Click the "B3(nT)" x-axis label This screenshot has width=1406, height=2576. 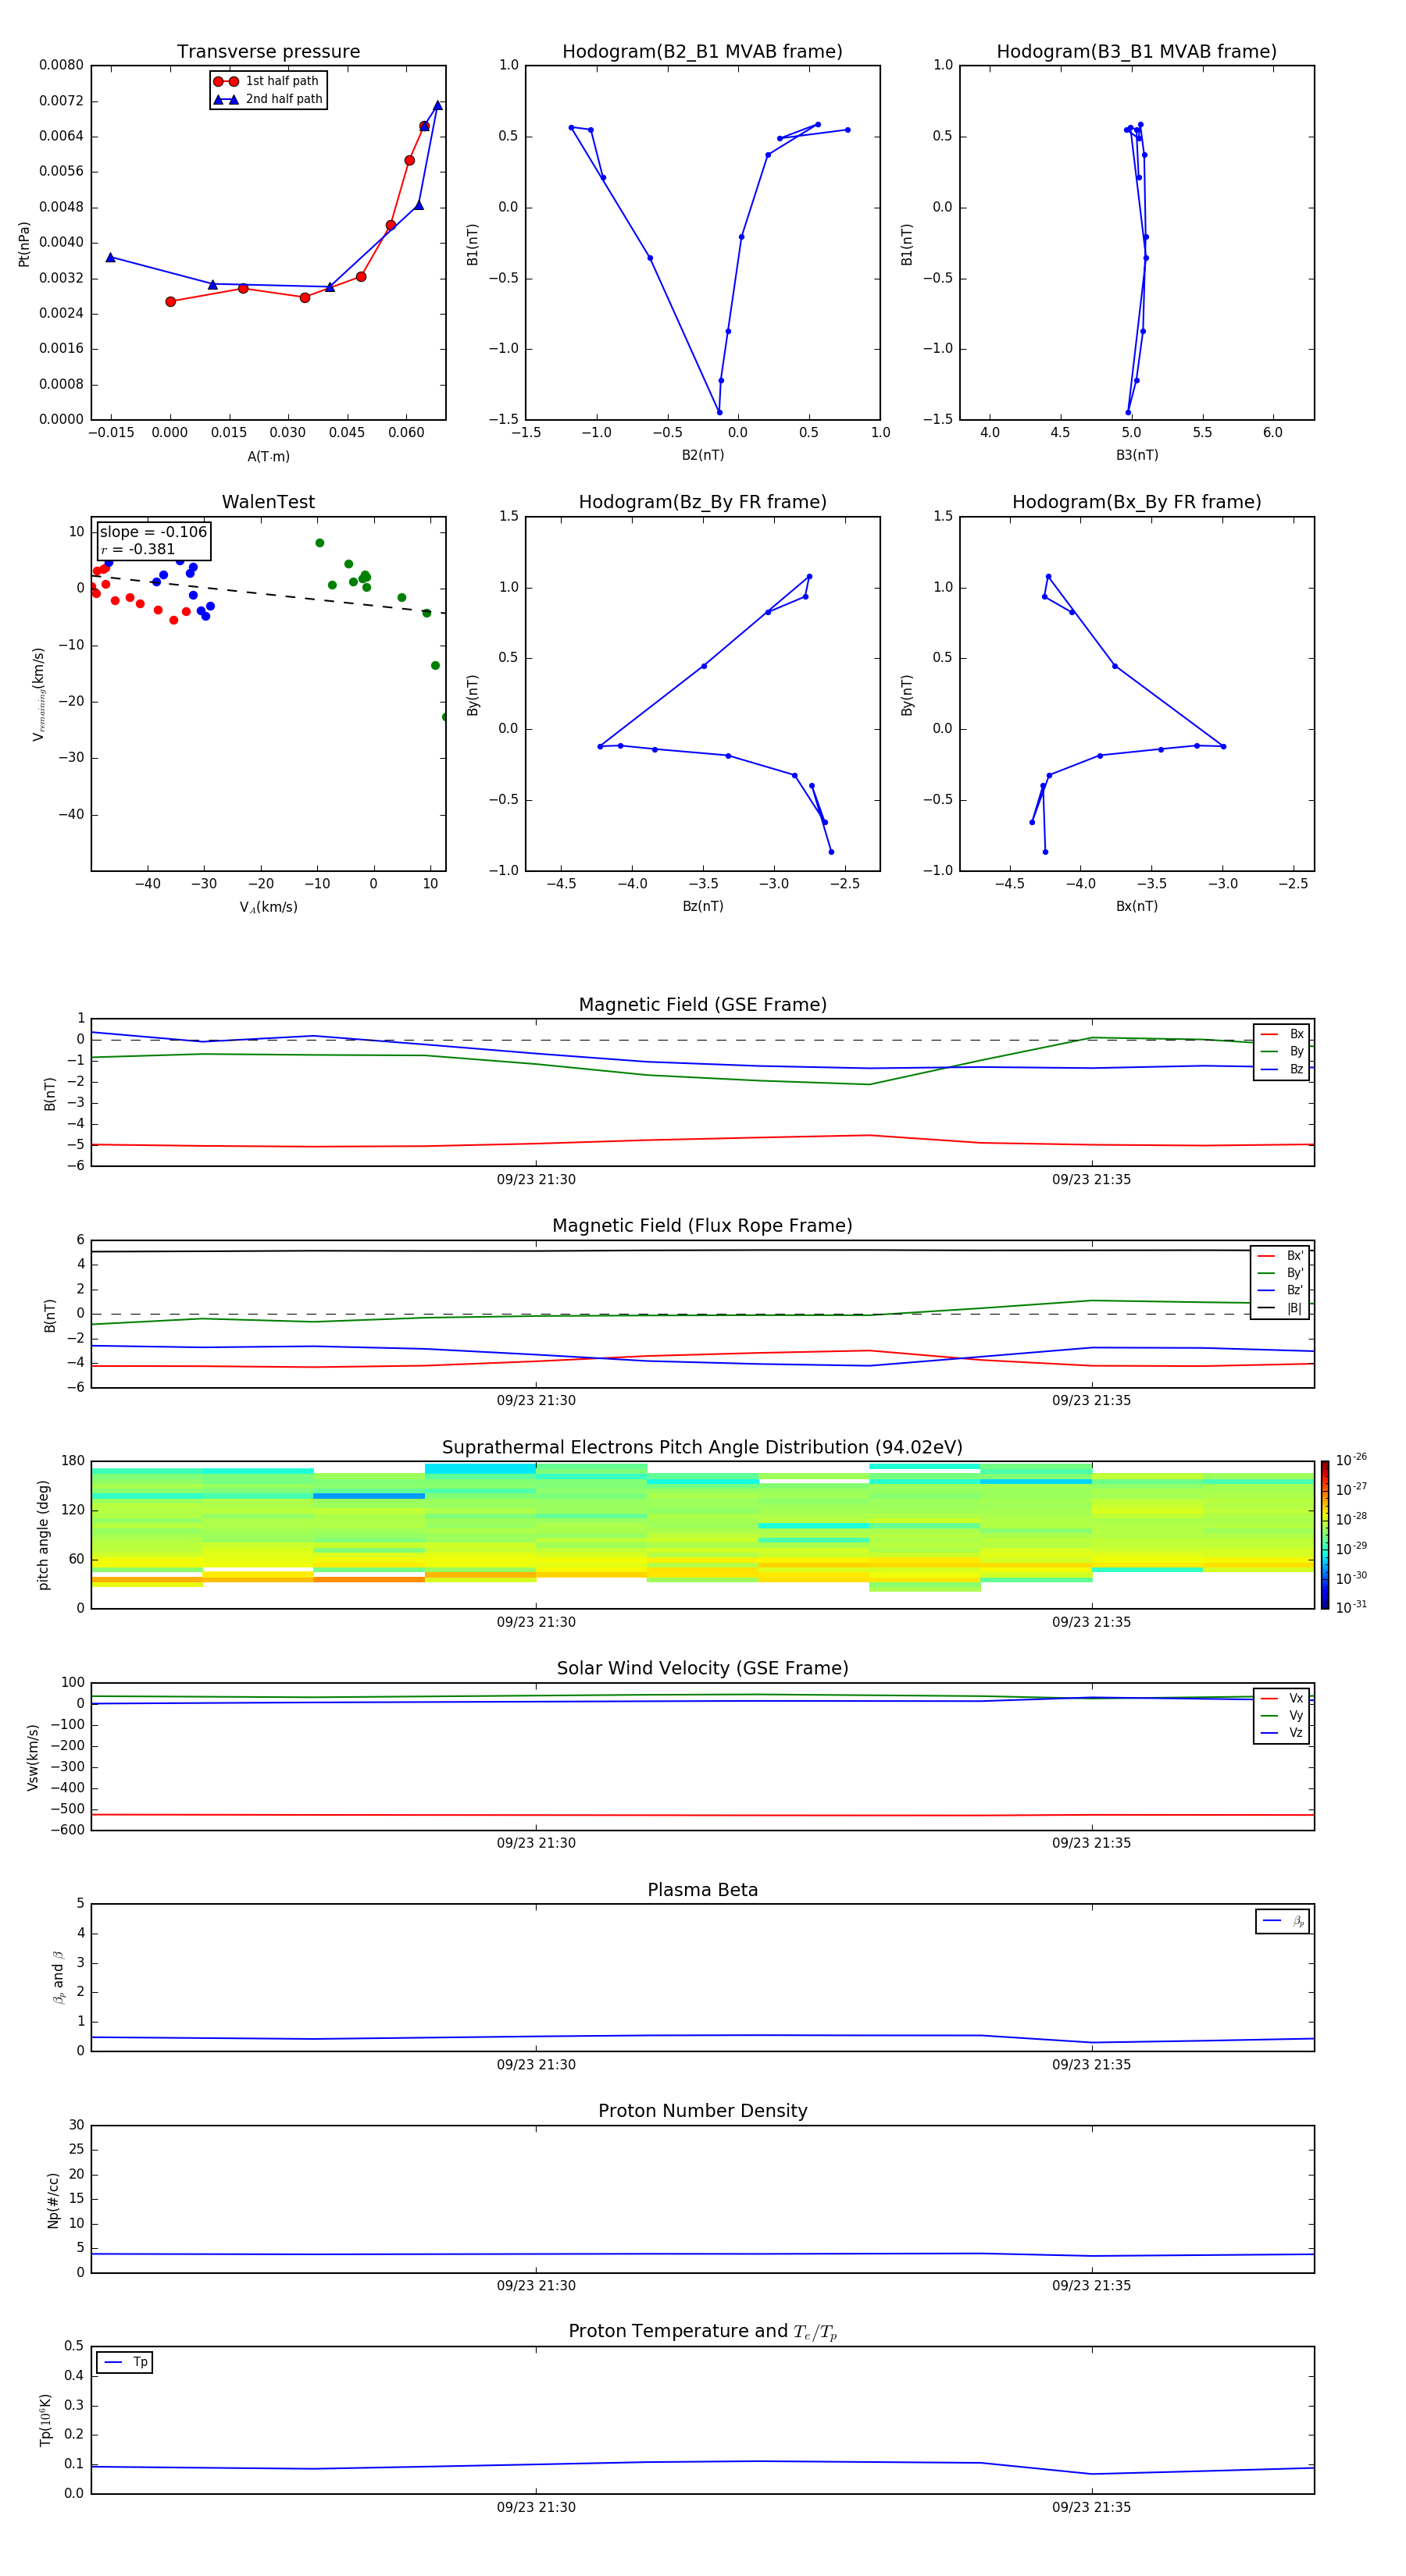(x=1137, y=455)
